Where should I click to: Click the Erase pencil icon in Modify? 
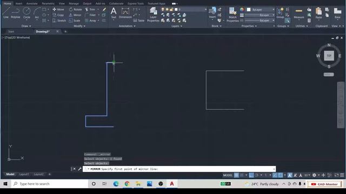104,10
